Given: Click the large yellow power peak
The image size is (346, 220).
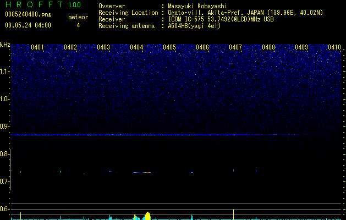Looking at the screenshot, I should pos(147,216).
